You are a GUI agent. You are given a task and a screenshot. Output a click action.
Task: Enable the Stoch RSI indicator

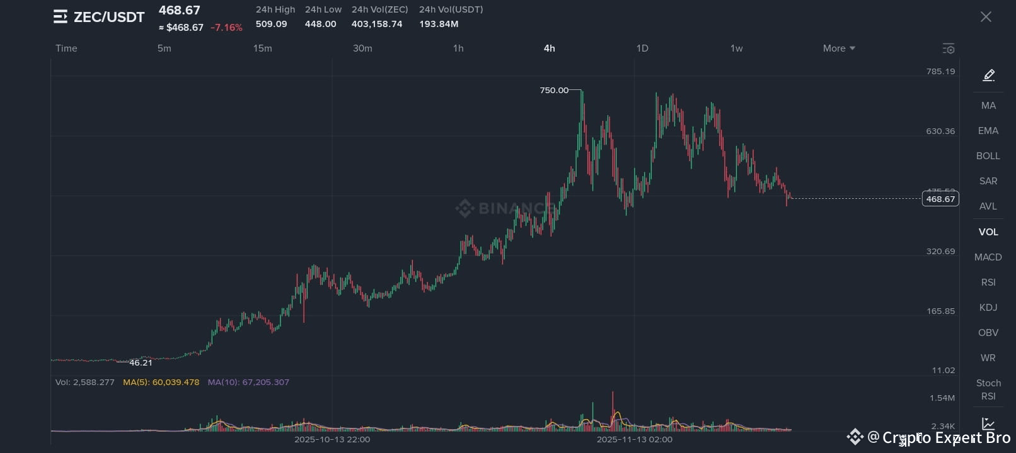[988, 389]
